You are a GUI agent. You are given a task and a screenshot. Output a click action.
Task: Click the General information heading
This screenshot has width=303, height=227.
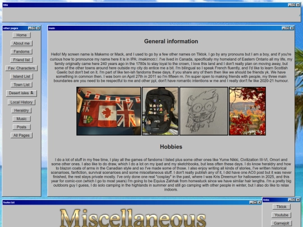(171, 41)
